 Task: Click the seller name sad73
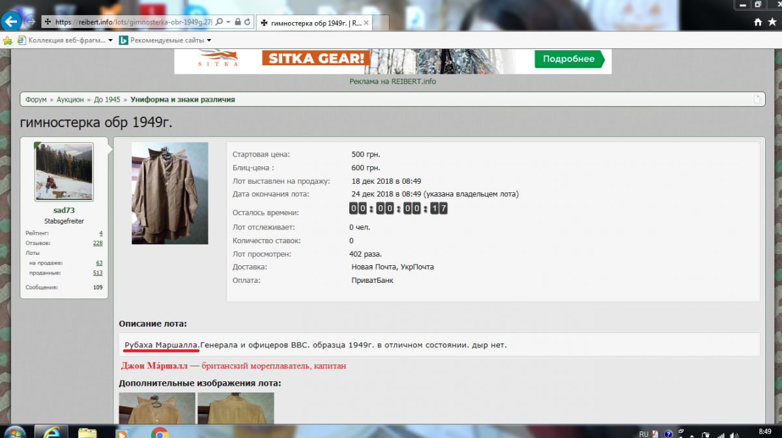tap(63, 211)
